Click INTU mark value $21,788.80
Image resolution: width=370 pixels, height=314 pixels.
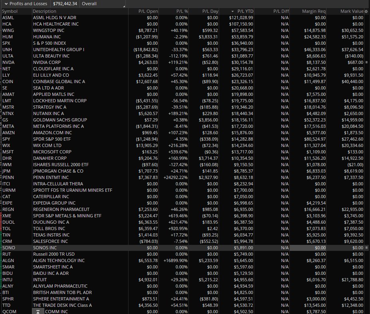tap(352, 280)
